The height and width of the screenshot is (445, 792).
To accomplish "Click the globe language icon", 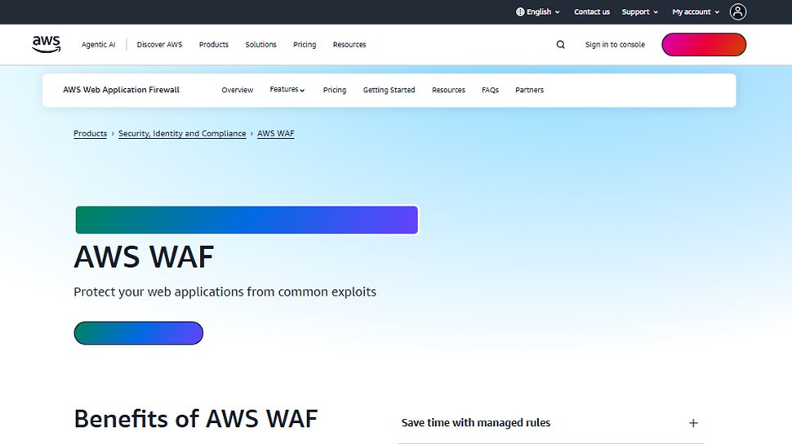I will pos(520,11).
